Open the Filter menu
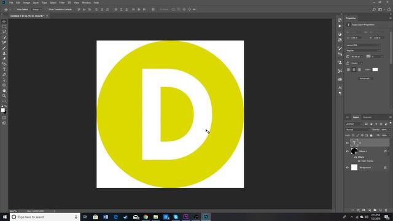The height and width of the screenshot is (221, 393). 62,2
